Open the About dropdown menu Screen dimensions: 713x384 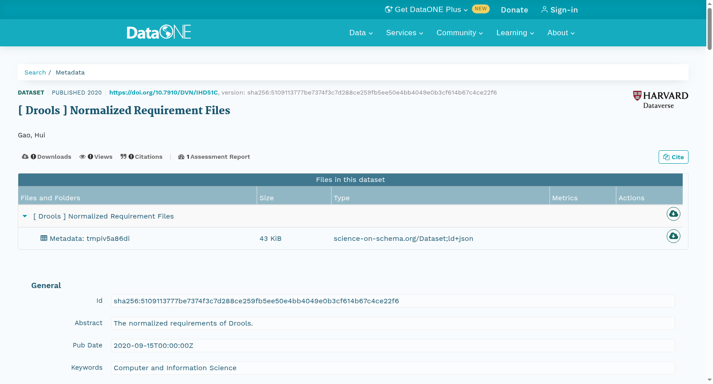(561, 33)
